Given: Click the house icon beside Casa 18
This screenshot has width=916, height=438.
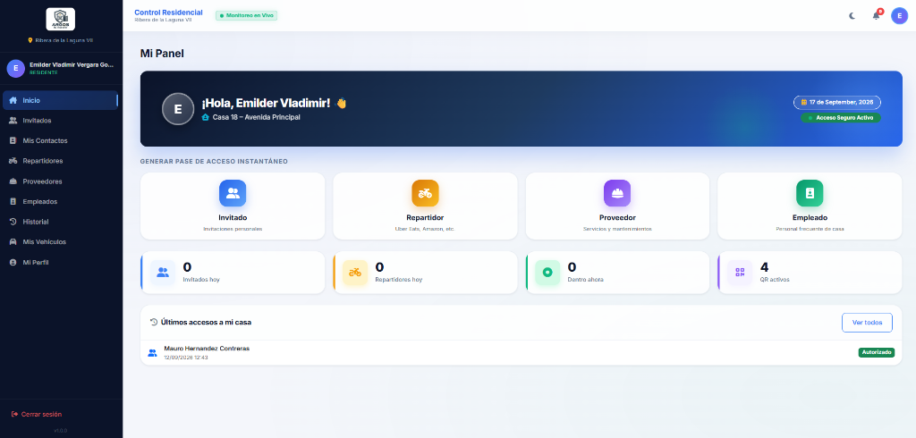Looking at the screenshot, I should point(205,117).
